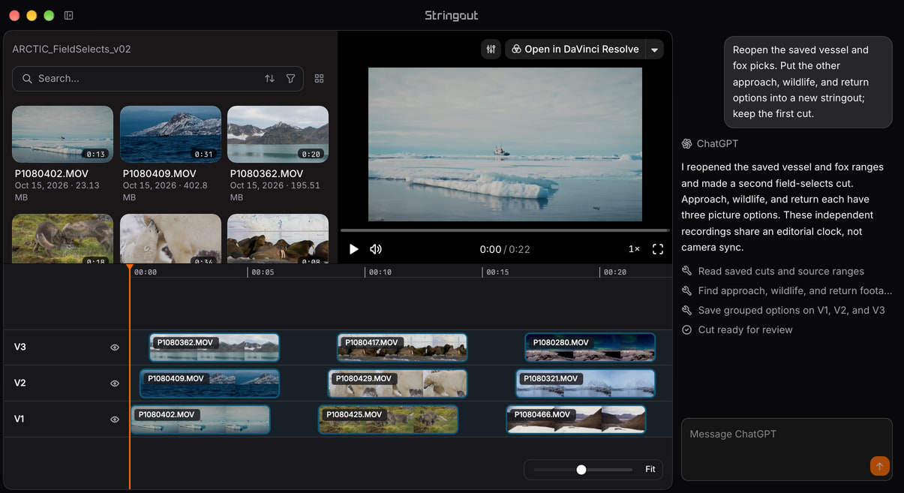
Task: Enter fullscreen preview
Action: tap(658, 249)
